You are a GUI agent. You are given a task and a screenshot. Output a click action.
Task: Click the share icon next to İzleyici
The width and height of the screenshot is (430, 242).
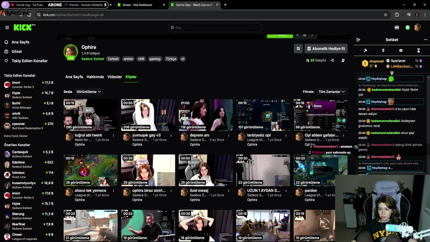332,61
